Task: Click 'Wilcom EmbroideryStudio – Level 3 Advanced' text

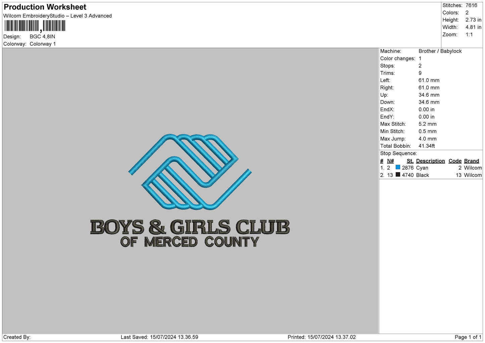Action: (57, 16)
